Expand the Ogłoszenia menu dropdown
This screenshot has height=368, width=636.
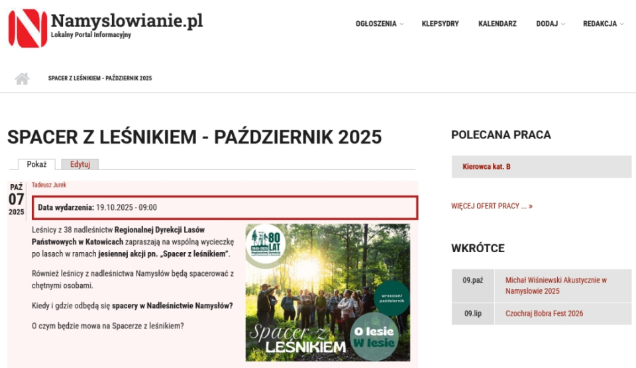coord(379,24)
